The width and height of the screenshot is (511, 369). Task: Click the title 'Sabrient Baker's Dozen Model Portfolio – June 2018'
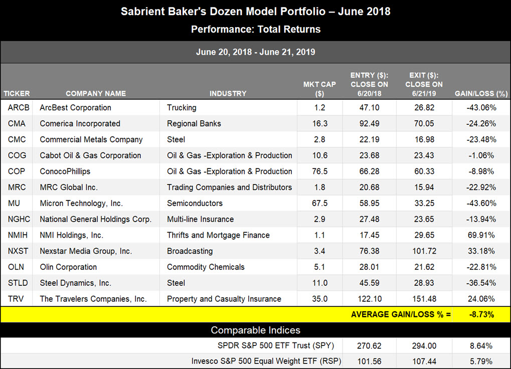256,12
